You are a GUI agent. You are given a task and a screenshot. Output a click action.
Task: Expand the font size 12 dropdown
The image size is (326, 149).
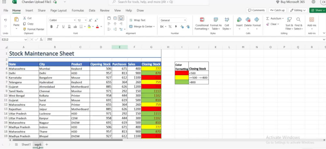coord(86,20)
